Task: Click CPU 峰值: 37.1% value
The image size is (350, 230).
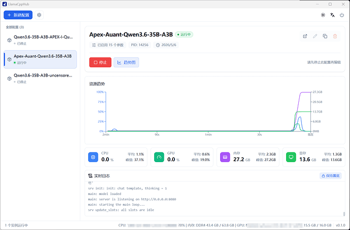Action: [x=135, y=160]
